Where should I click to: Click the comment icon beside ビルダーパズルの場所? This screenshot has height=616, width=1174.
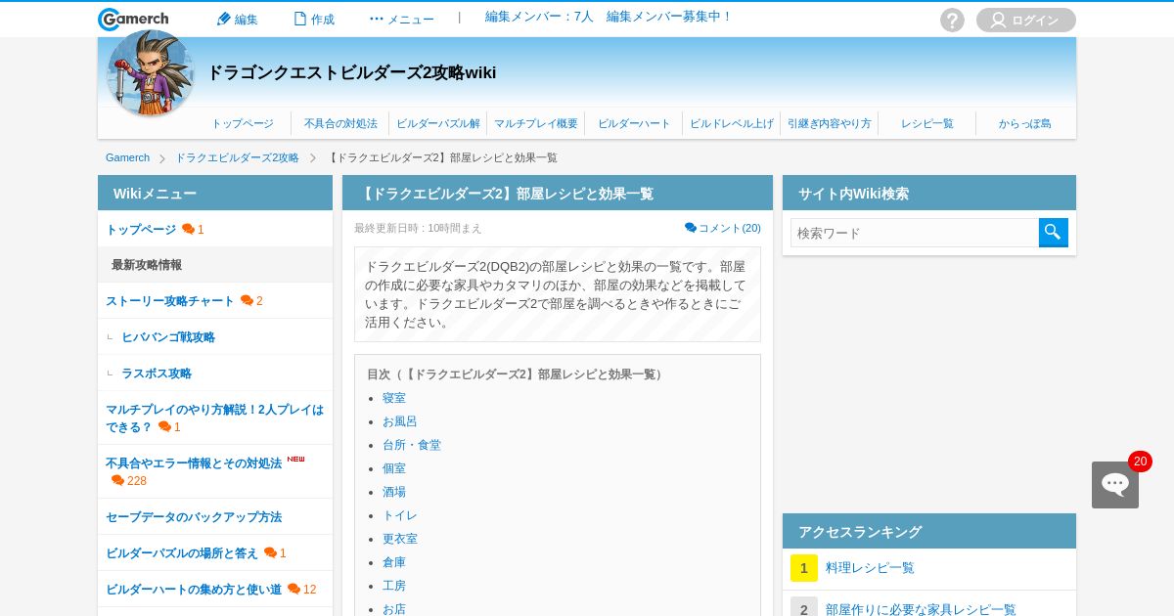click(270, 553)
